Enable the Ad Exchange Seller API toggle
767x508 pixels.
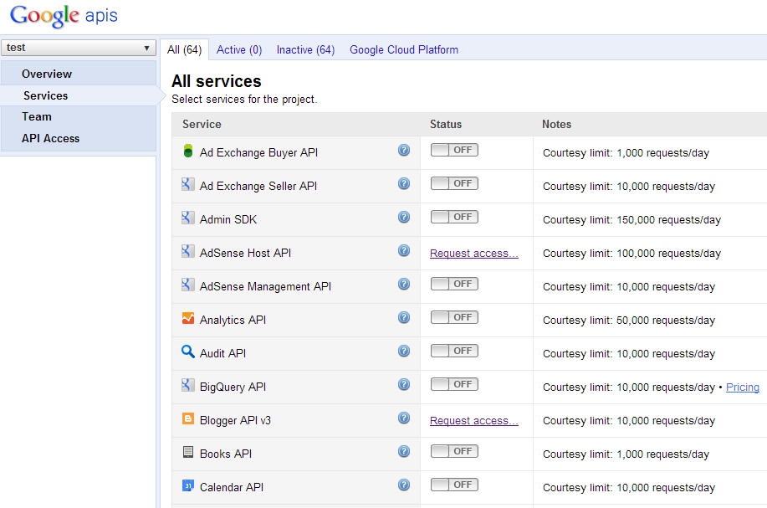(x=454, y=184)
